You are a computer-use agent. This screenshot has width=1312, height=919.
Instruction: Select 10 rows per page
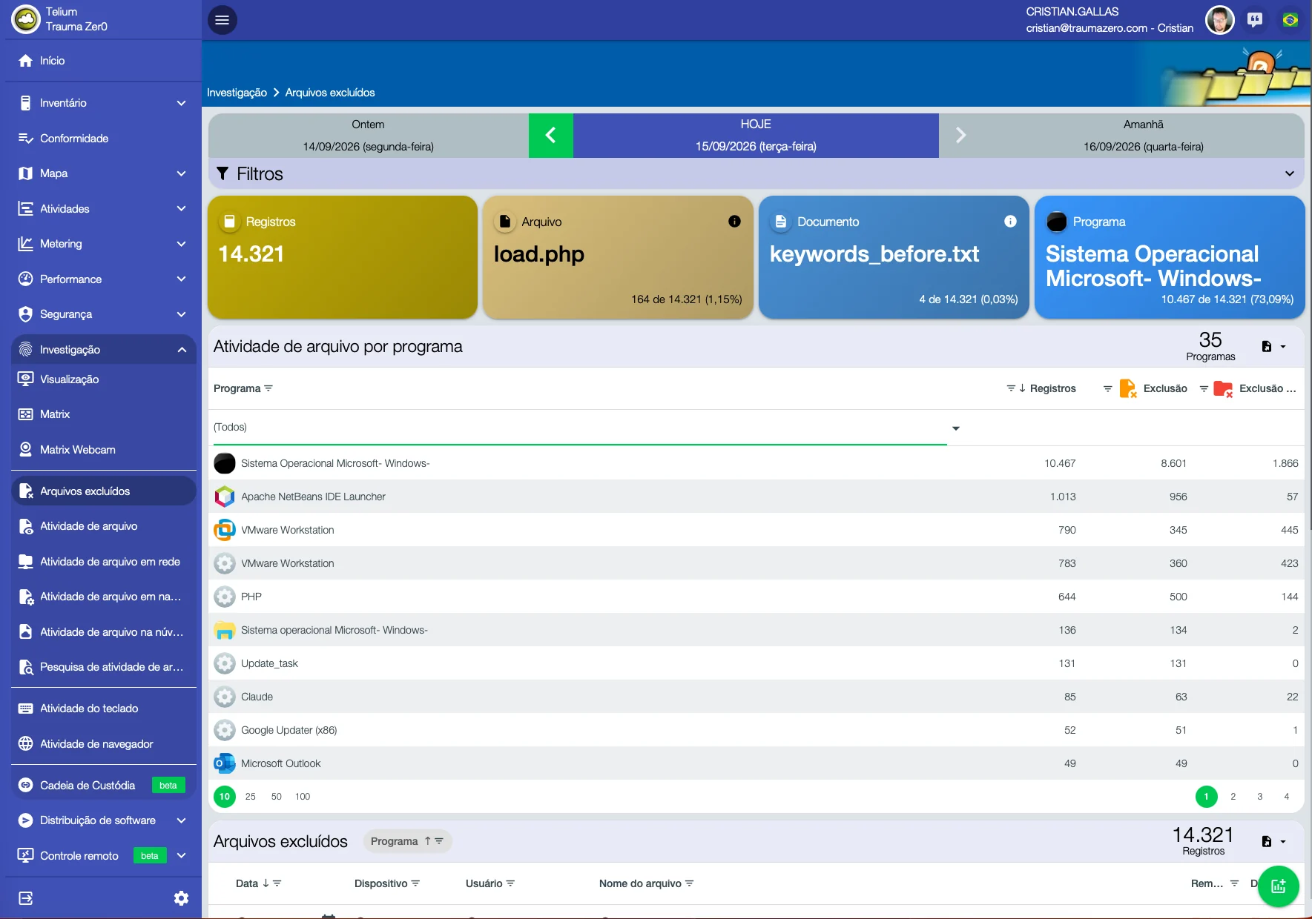[225, 797]
